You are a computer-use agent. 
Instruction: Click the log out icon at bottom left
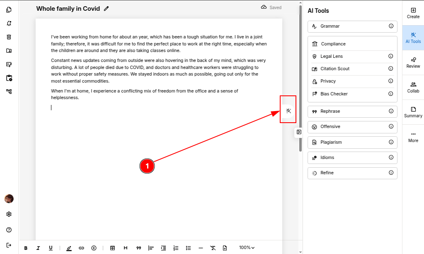9,245
